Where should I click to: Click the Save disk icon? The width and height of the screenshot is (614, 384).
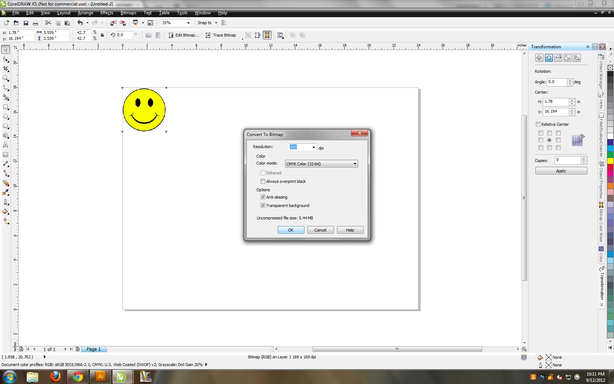[26, 23]
